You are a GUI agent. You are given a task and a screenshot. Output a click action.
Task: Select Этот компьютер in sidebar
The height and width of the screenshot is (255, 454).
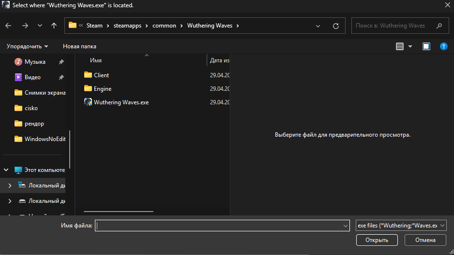[40, 170]
